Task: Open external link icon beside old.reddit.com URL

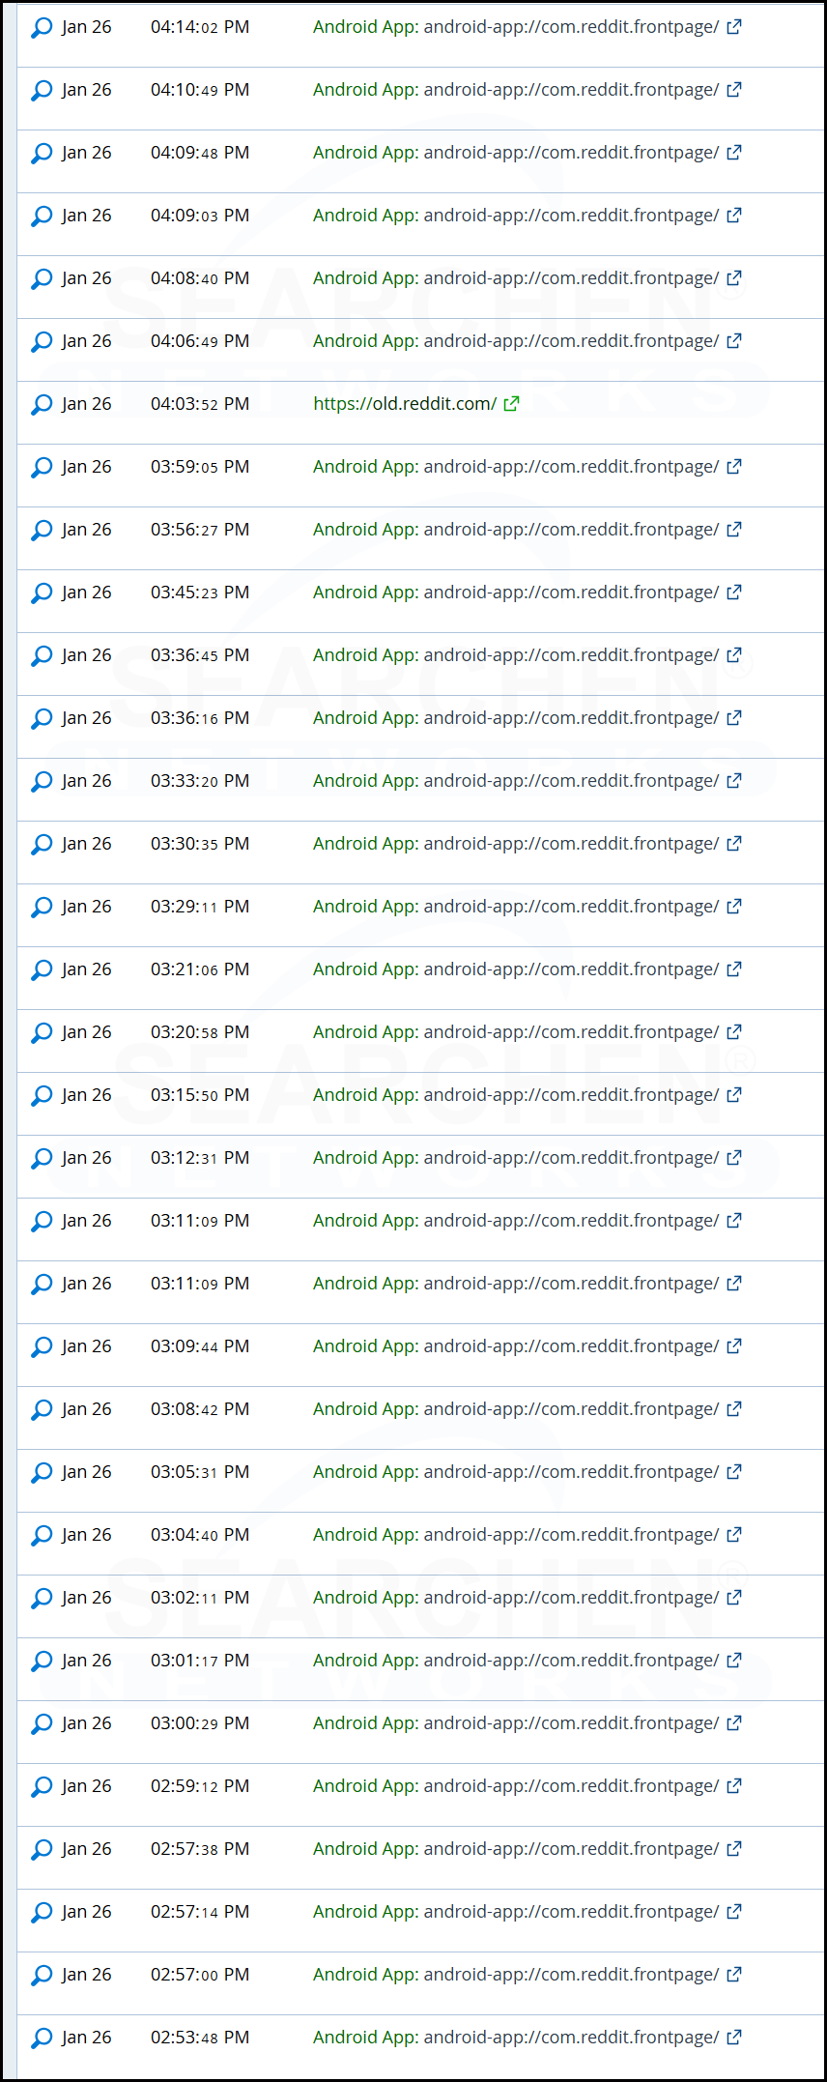Action: (512, 404)
